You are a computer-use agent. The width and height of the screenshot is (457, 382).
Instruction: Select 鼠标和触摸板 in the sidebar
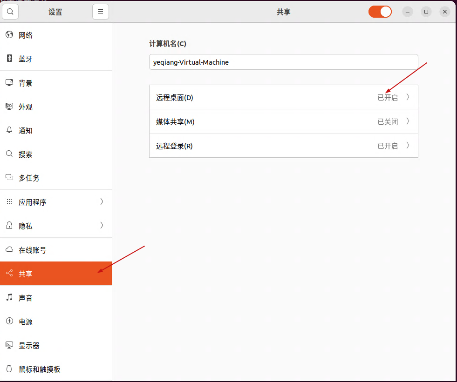(x=56, y=369)
